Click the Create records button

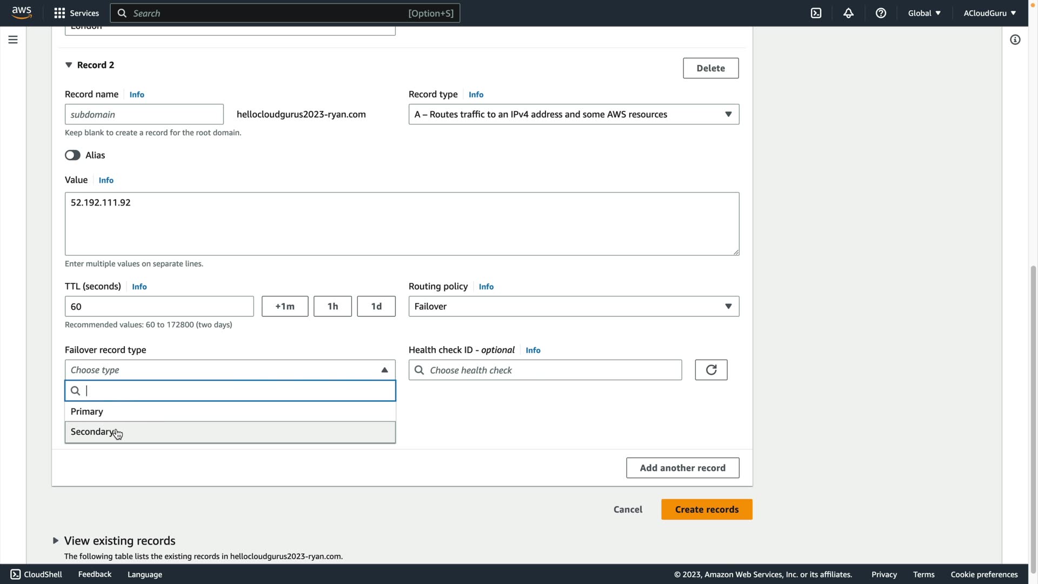click(x=706, y=509)
